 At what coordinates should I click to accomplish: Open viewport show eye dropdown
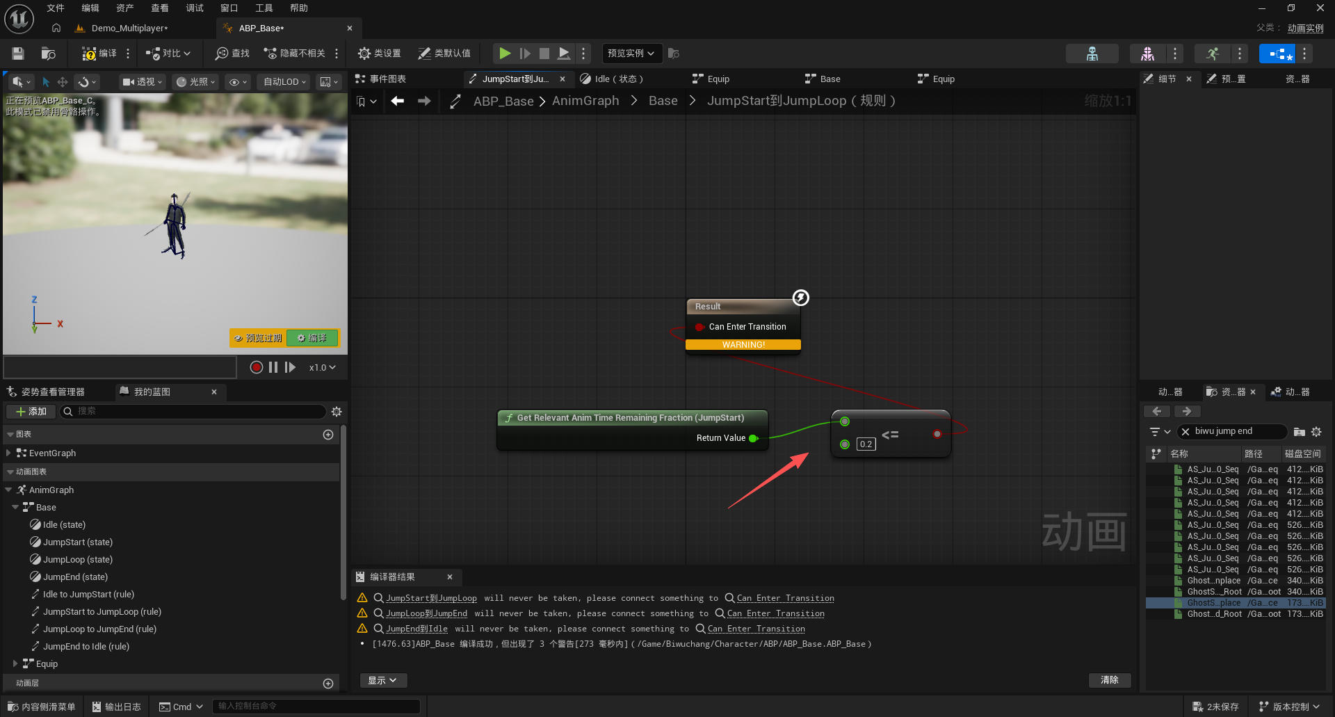click(x=238, y=82)
